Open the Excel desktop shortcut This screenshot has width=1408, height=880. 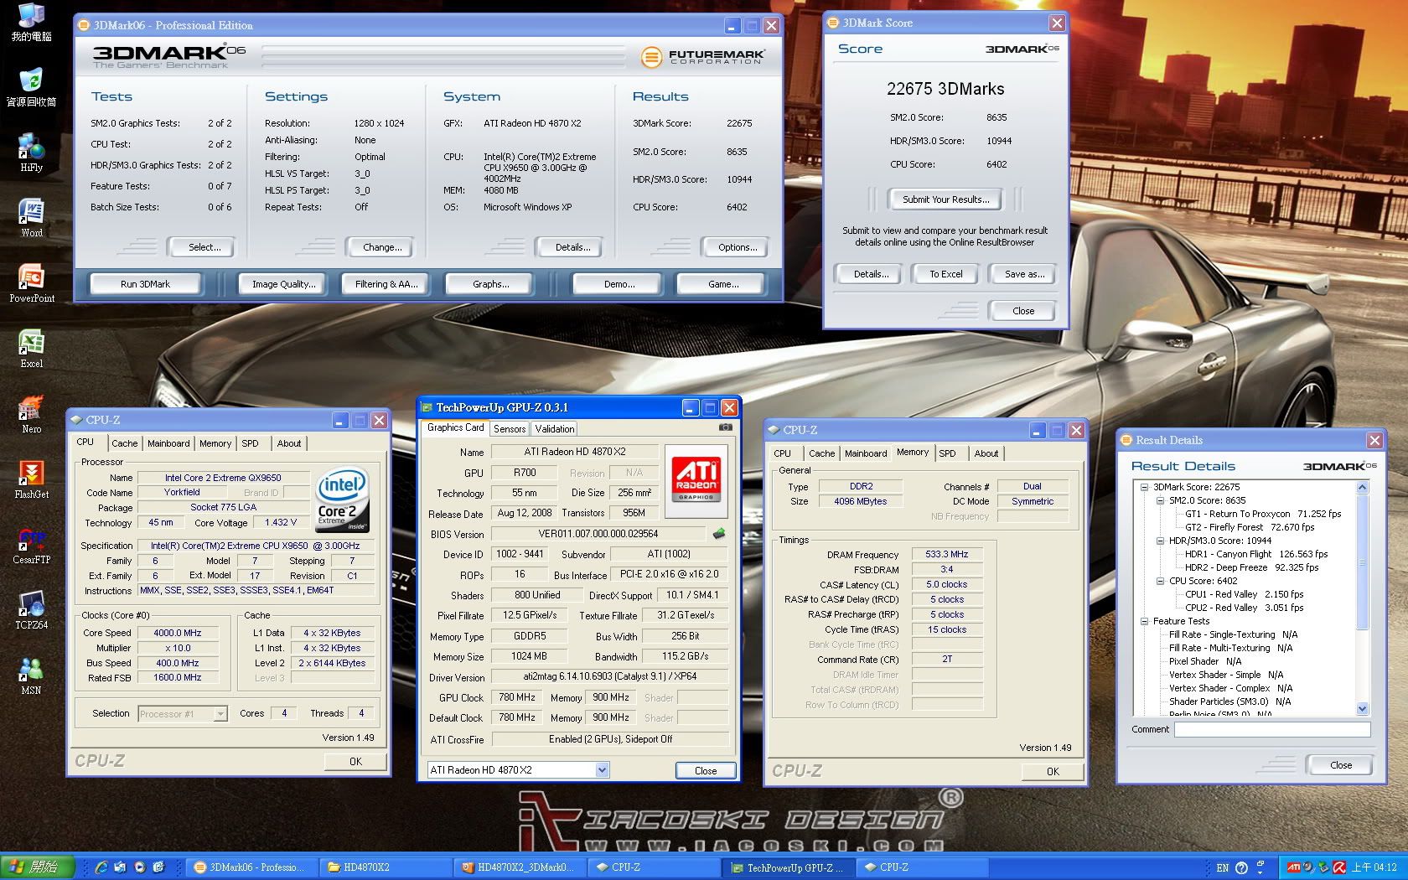coord(31,348)
